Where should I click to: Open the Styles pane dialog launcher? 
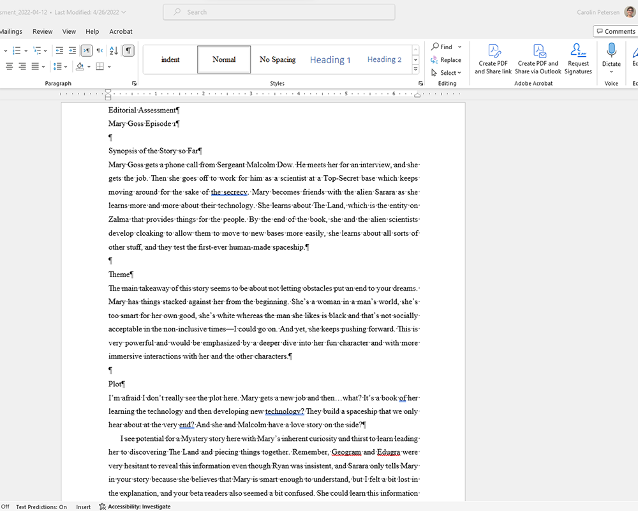point(420,83)
